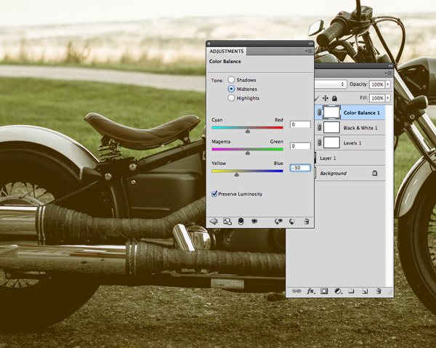This screenshot has width=436, height=348.
Task: Click the layer styles fx icon
Action: tap(311, 291)
